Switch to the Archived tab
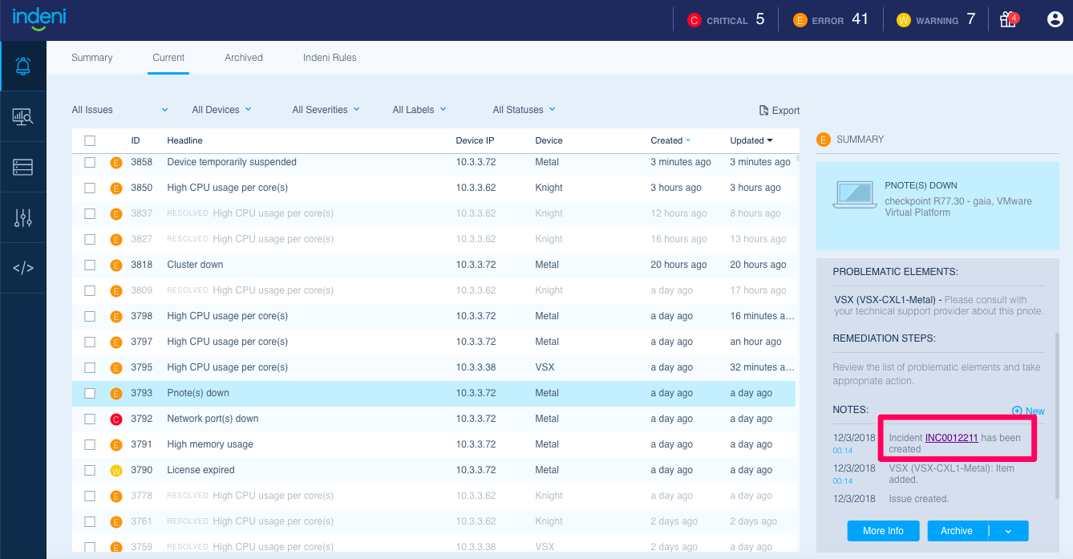This screenshot has width=1073, height=559. point(244,58)
